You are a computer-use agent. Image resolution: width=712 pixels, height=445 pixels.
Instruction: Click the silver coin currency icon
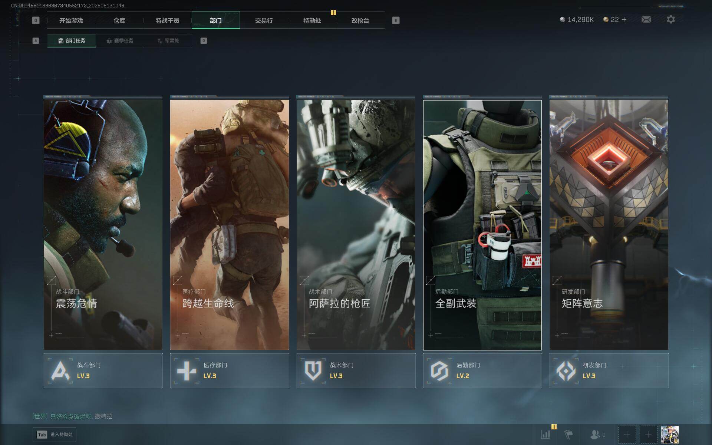(x=563, y=19)
